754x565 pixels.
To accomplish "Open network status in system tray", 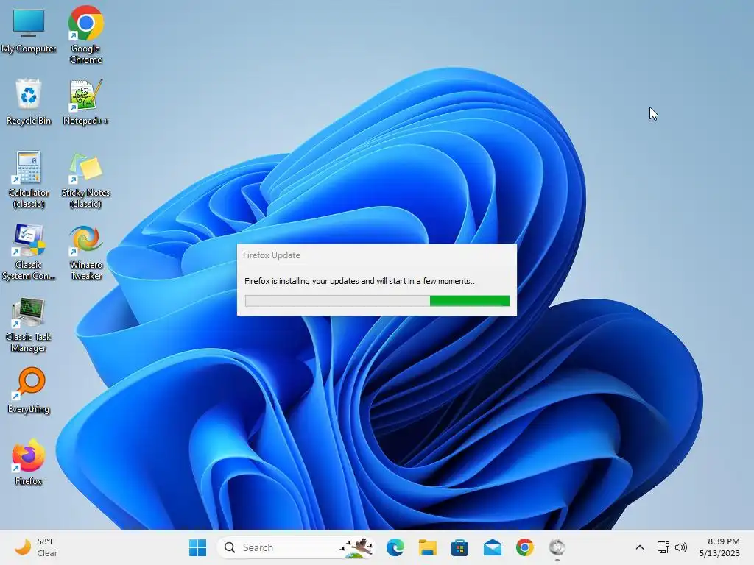I will 663,547.
